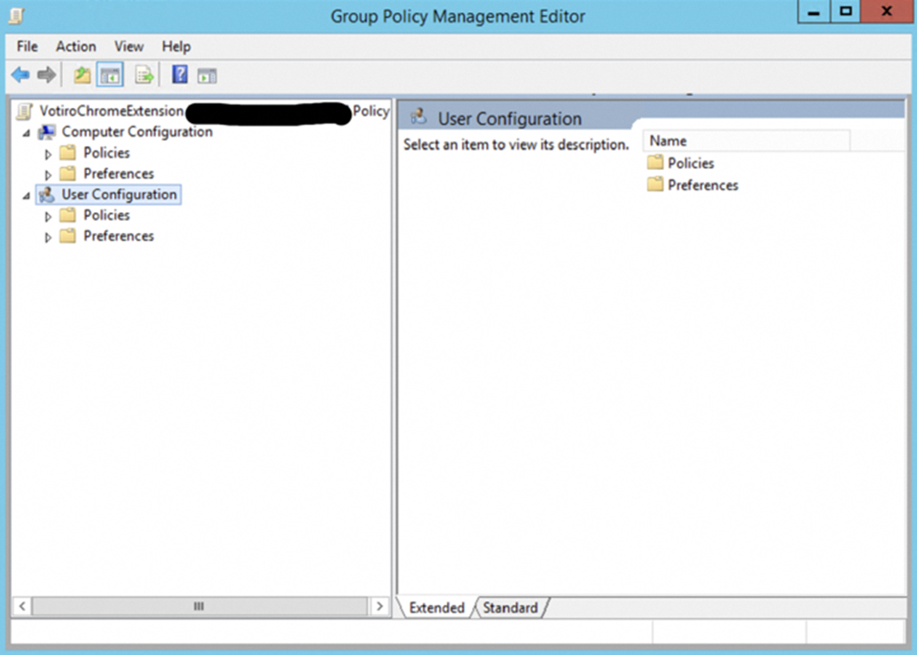Screen dimensions: 917x655
Task: Close the Group Policy Management Editor window
Action: (x=887, y=12)
